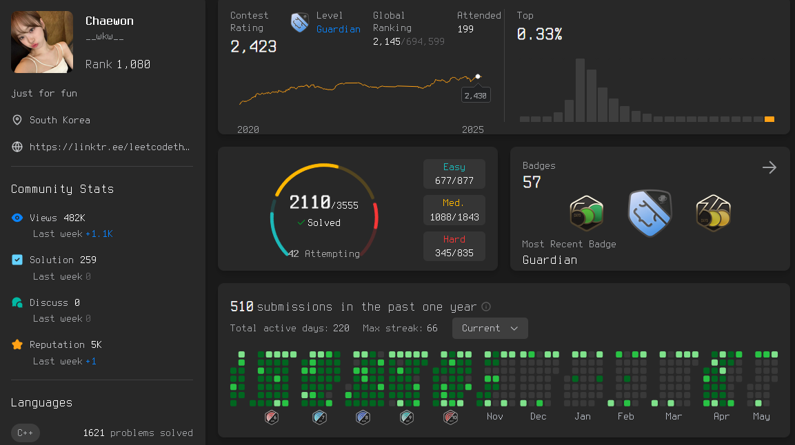This screenshot has width=795, height=445.
Task: Click the Chaewon display name
Action: click(x=110, y=21)
